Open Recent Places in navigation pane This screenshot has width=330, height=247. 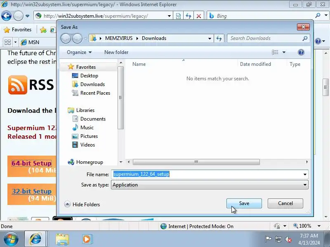95,93
